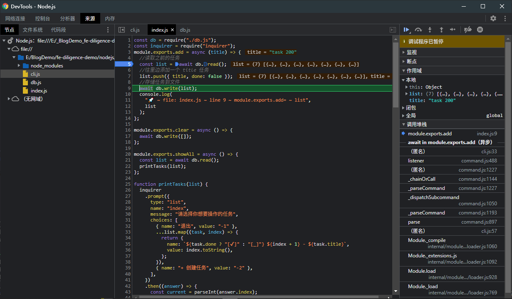The height and width of the screenshot is (299, 512).
Task: Click the cloud icon beside file://
Action: pyautogui.click(x=15, y=49)
